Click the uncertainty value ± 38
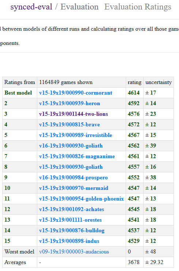The image size is (179, 271). [151, 178]
